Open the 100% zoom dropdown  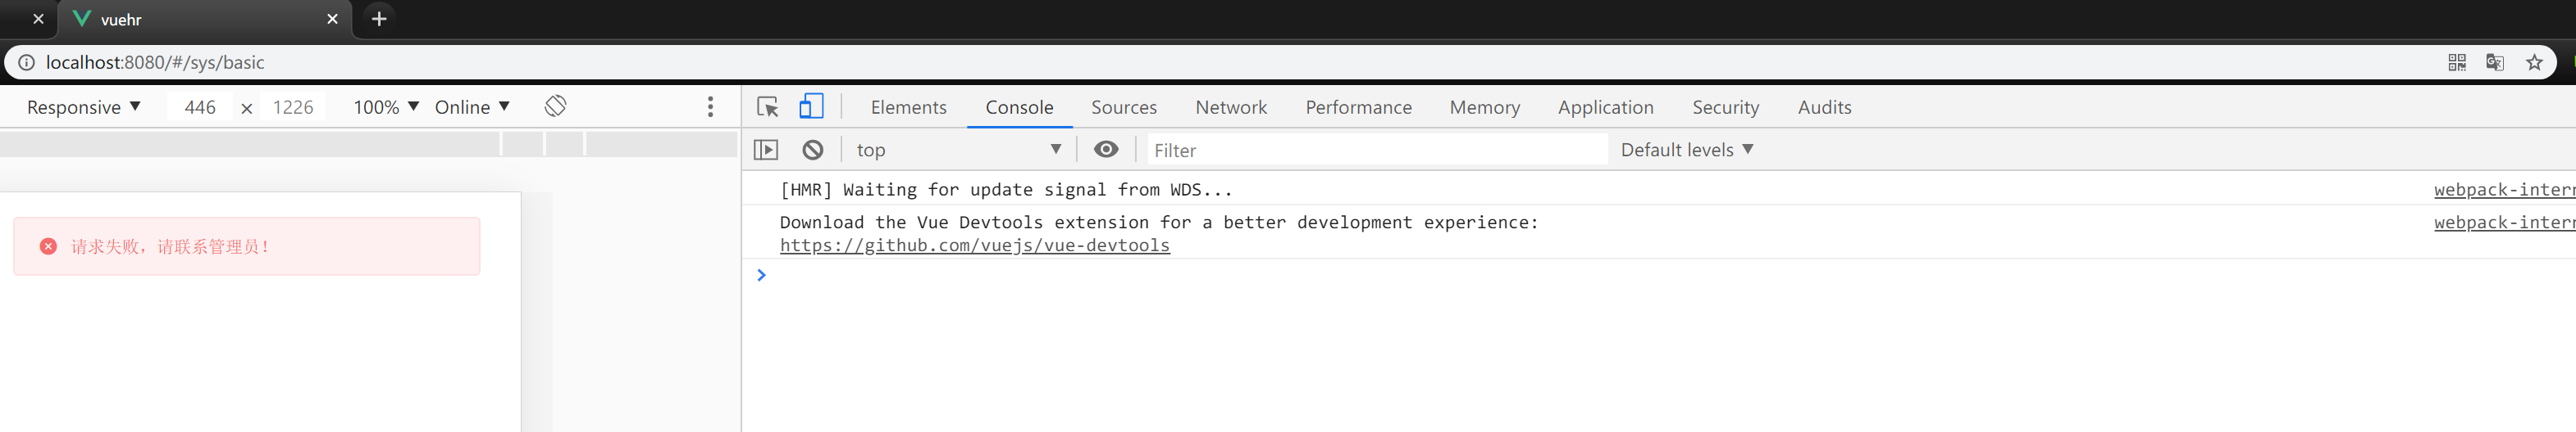[x=386, y=106]
